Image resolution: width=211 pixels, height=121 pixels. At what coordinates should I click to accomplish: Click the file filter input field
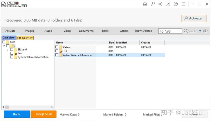point(170,31)
